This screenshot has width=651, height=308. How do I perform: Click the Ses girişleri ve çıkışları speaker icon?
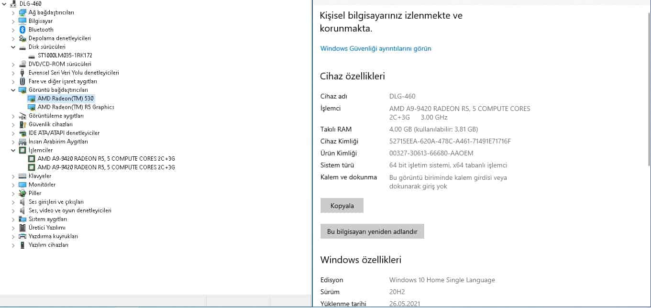coord(22,202)
